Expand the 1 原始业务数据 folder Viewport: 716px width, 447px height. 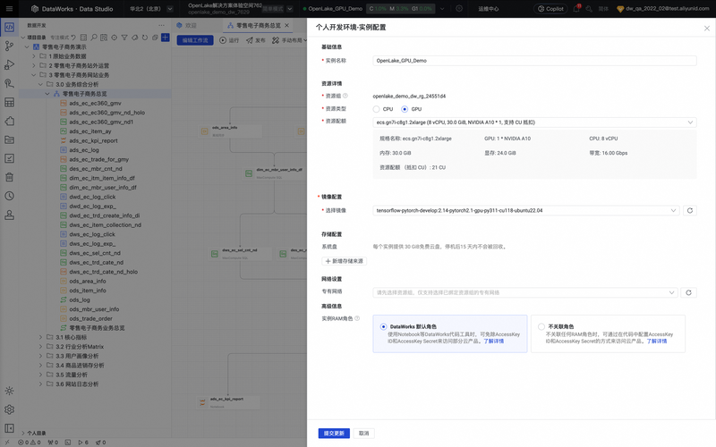point(34,56)
